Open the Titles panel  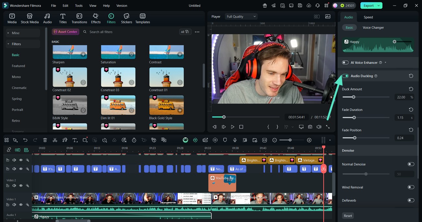pyautogui.click(x=63, y=18)
